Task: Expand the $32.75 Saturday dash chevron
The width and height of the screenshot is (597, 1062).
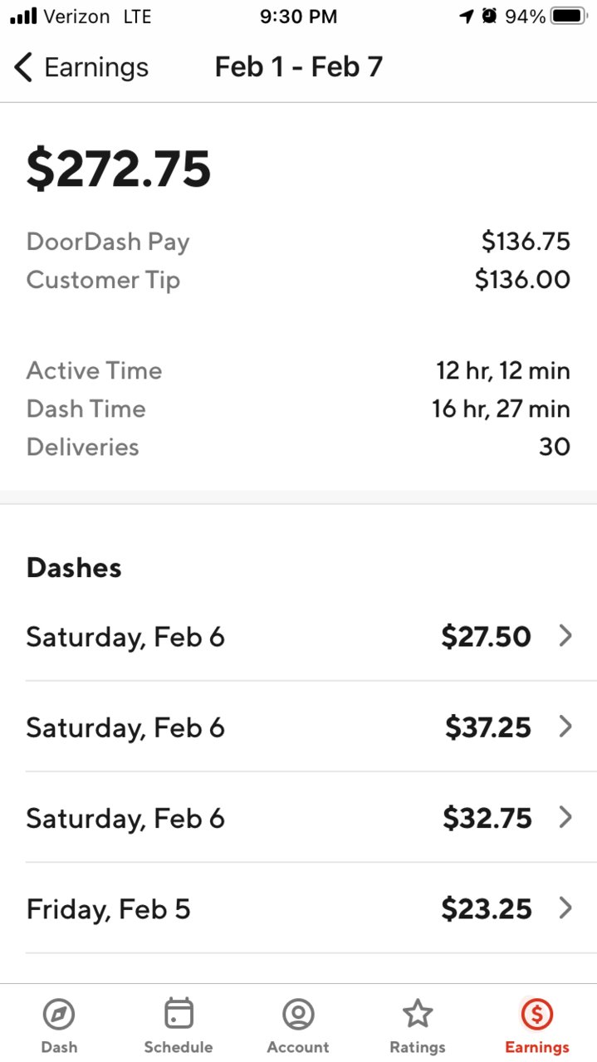Action: coord(565,817)
